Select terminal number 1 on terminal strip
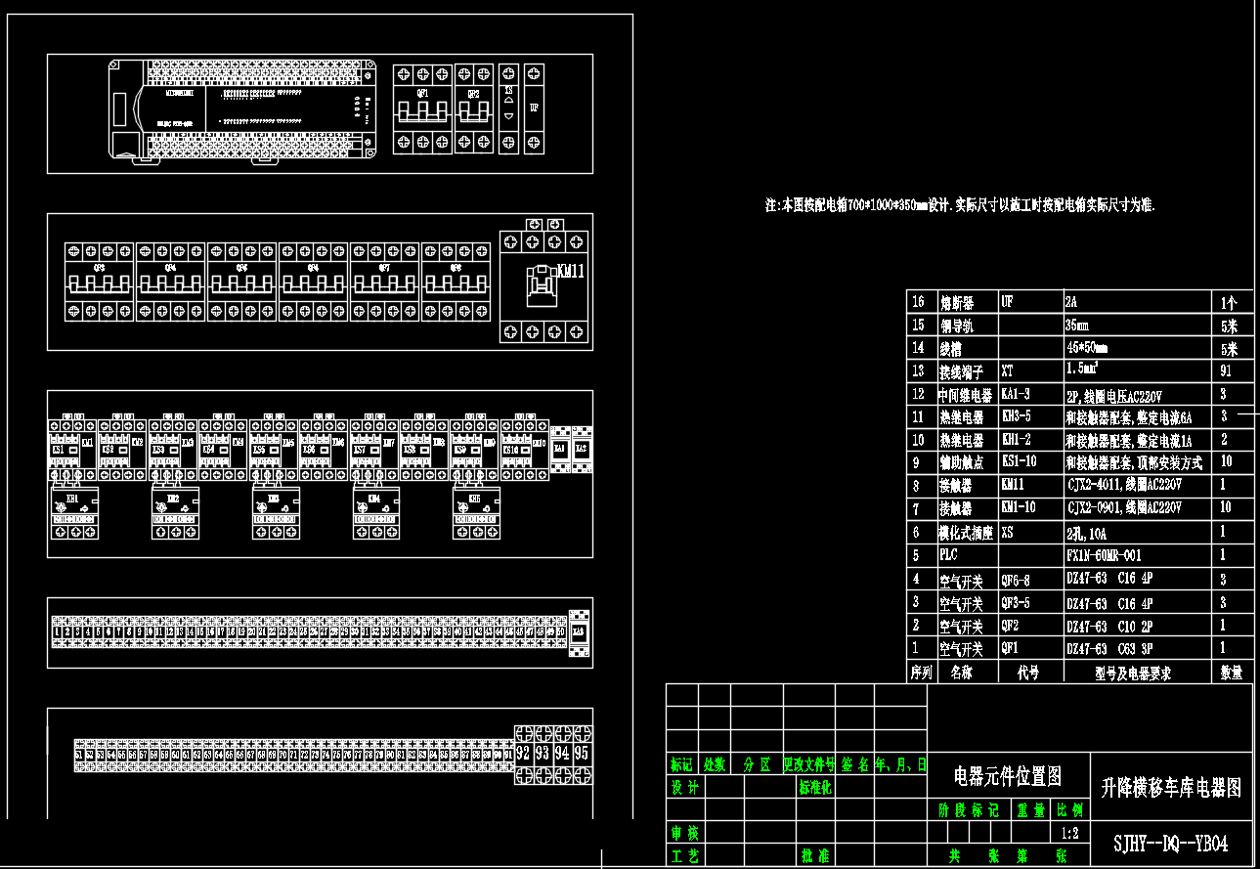The width and height of the screenshot is (1260, 869). (58, 632)
